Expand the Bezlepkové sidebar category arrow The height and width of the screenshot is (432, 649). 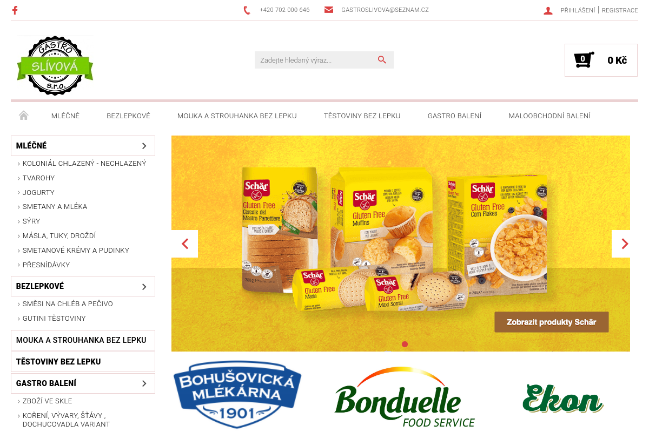click(x=144, y=286)
